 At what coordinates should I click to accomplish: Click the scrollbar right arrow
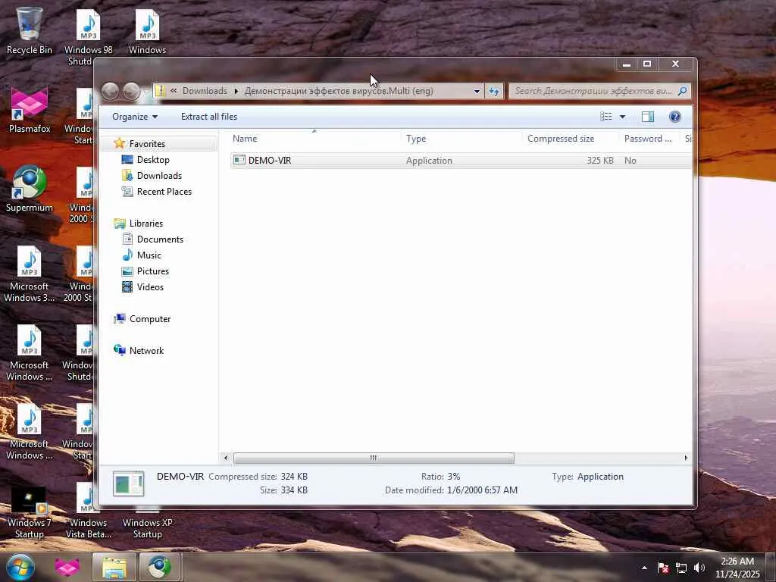pyautogui.click(x=686, y=458)
